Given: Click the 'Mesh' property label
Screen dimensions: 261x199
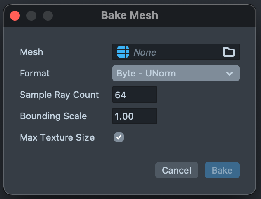Looking at the screenshot, I should [x=31, y=52].
